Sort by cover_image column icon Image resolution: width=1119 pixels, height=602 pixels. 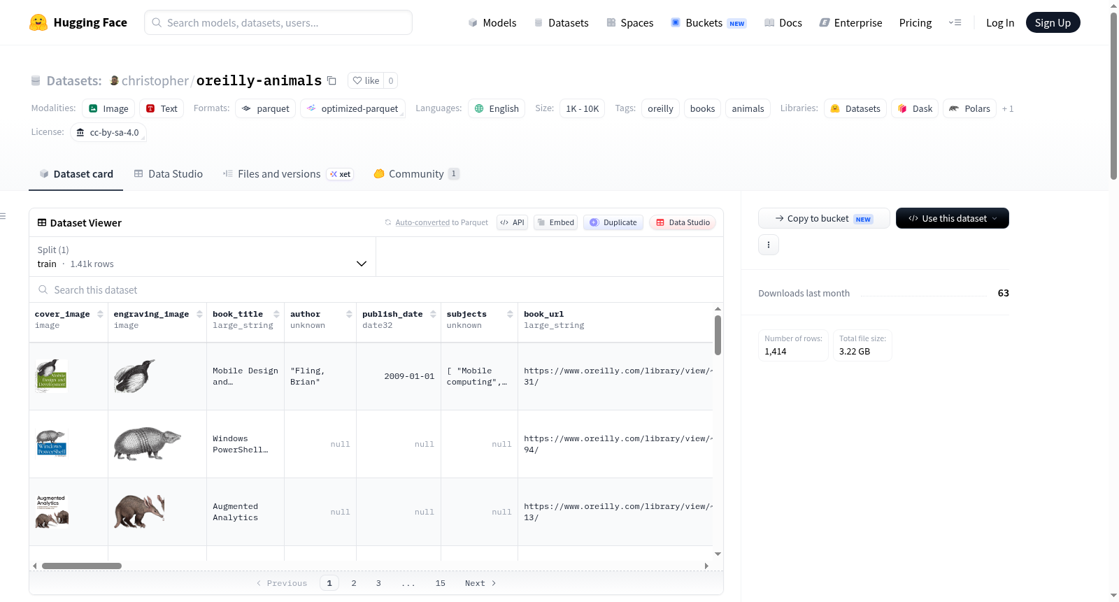click(x=100, y=314)
